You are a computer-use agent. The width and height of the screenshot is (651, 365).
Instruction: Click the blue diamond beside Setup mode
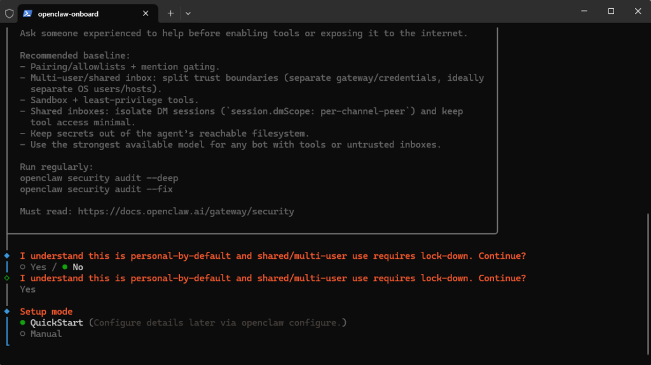(x=7, y=312)
